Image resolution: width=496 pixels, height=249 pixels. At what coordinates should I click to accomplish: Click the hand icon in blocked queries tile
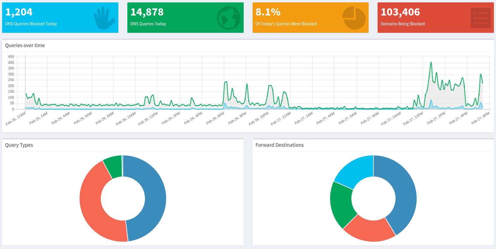click(104, 18)
